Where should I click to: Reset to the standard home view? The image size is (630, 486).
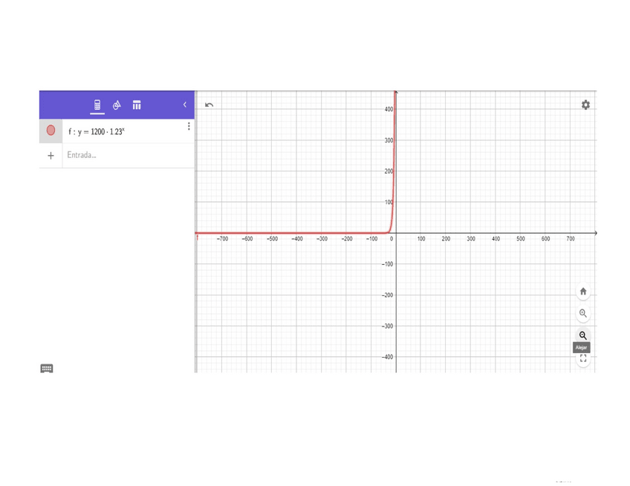[583, 292]
